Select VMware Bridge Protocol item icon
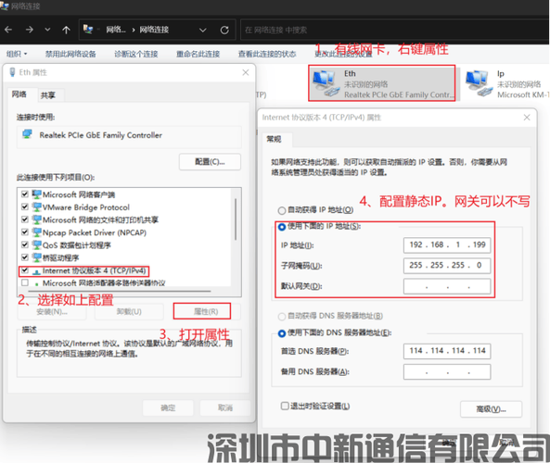Viewport: 550px width, 463px height. coord(36,206)
